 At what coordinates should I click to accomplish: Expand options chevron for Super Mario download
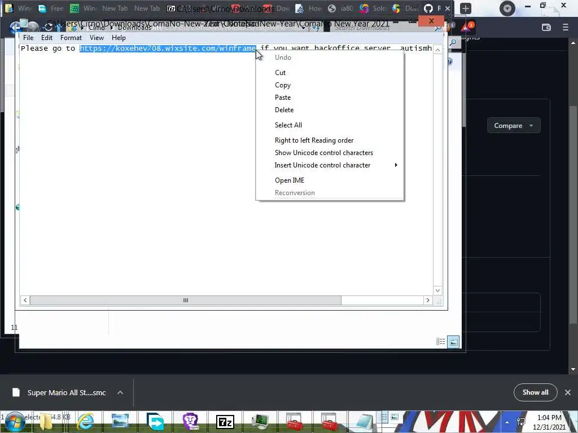[x=120, y=392]
